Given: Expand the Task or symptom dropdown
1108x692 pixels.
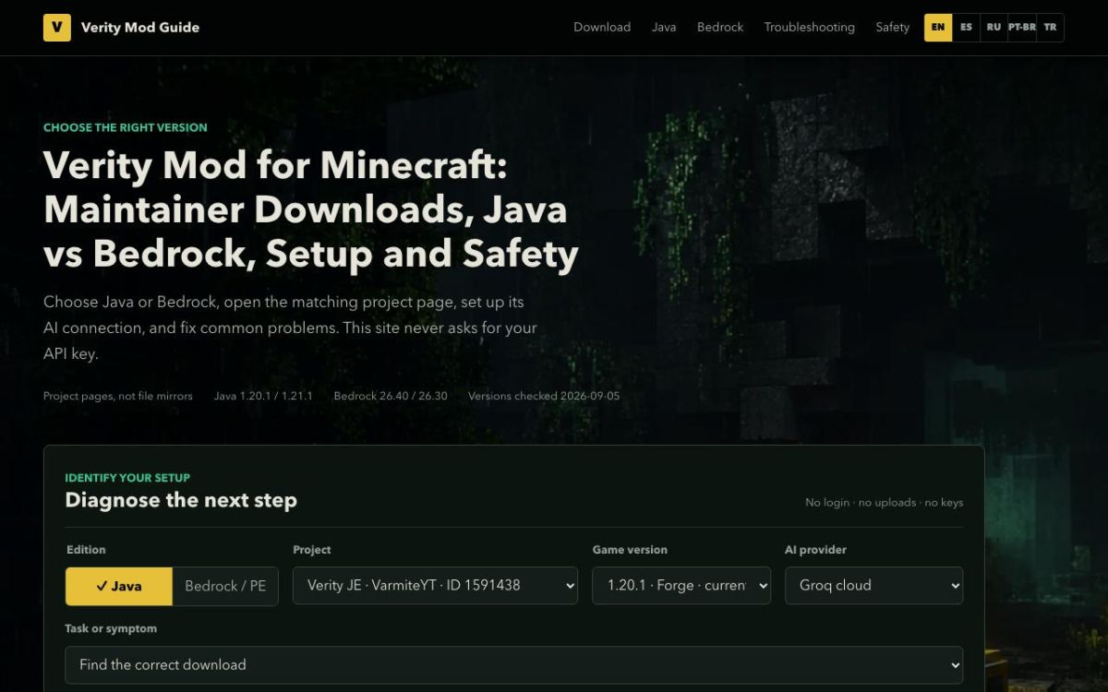Looking at the screenshot, I should [x=513, y=664].
